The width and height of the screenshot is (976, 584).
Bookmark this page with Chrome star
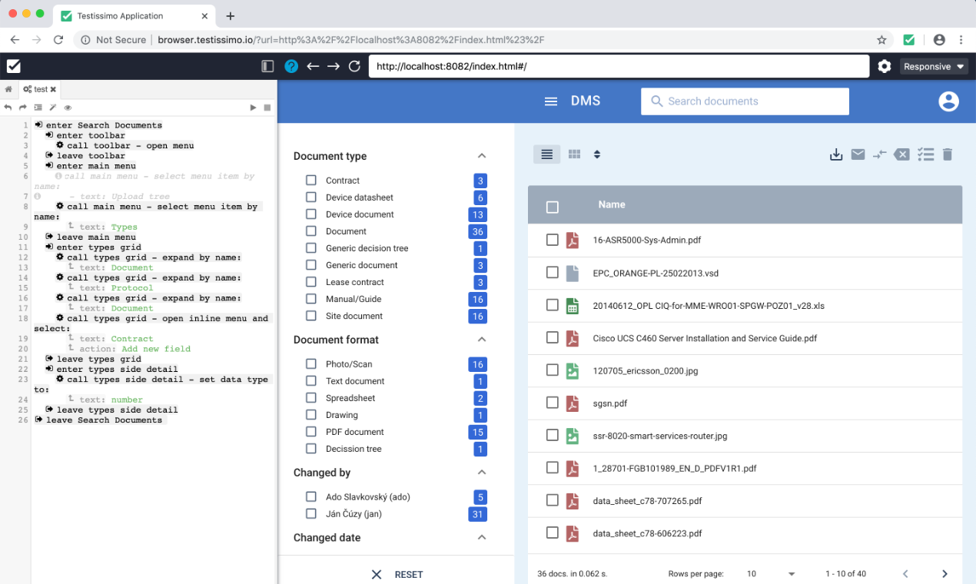tap(881, 40)
